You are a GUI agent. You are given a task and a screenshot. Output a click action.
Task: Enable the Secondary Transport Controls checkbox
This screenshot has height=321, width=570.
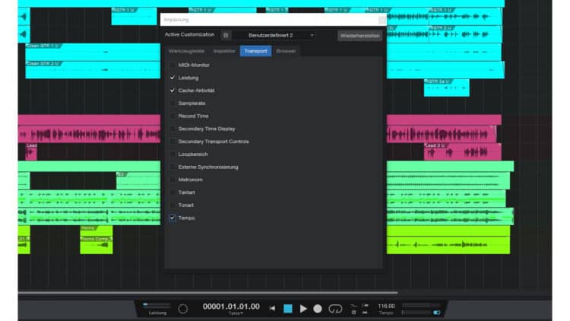point(173,141)
